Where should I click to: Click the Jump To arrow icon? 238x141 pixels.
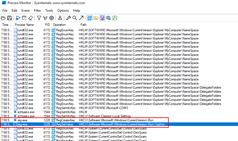[x=81, y=18]
